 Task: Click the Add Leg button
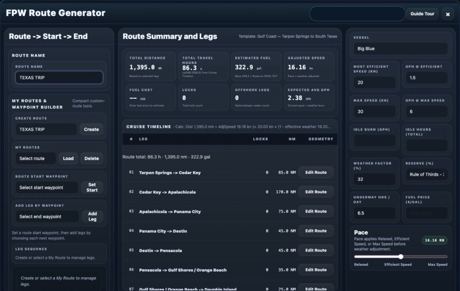pyautogui.click(x=92, y=216)
